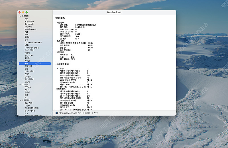Click firmware version value 0b00
This screenshot has height=148, width=228.
(78, 34)
